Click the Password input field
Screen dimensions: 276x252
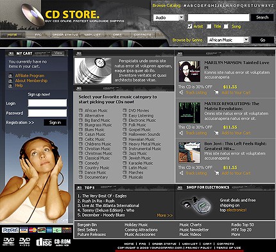click(47, 113)
